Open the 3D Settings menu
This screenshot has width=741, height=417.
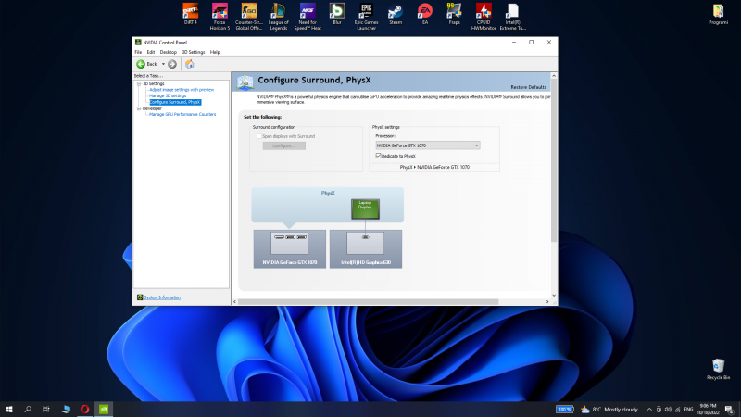pos(194,52)
